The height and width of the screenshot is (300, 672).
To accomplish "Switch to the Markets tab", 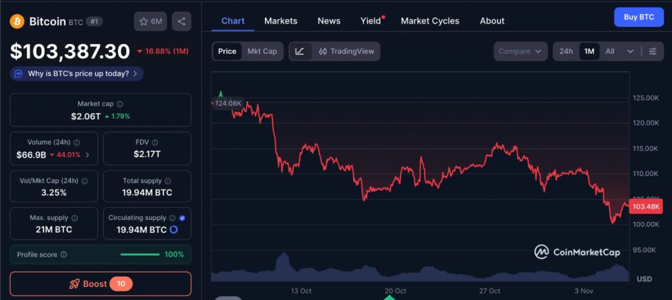I will 281,21.
